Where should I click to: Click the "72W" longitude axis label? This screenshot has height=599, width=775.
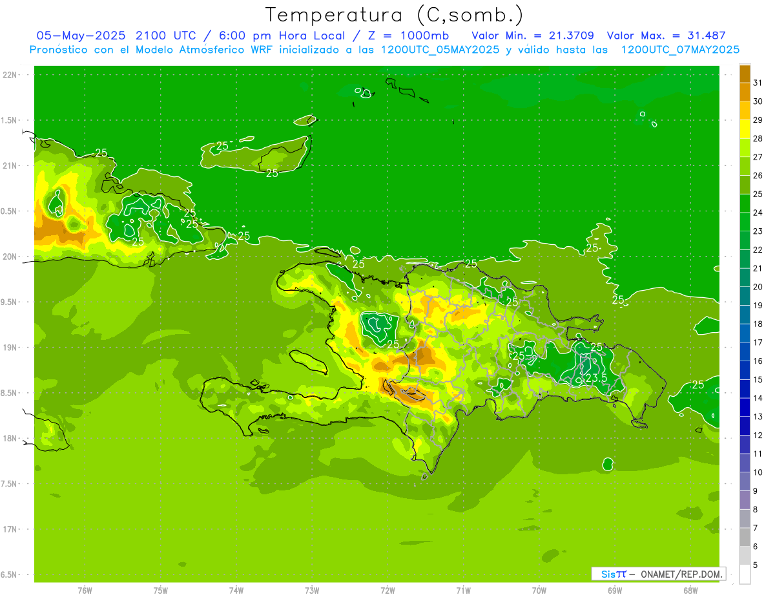[387, 590]
